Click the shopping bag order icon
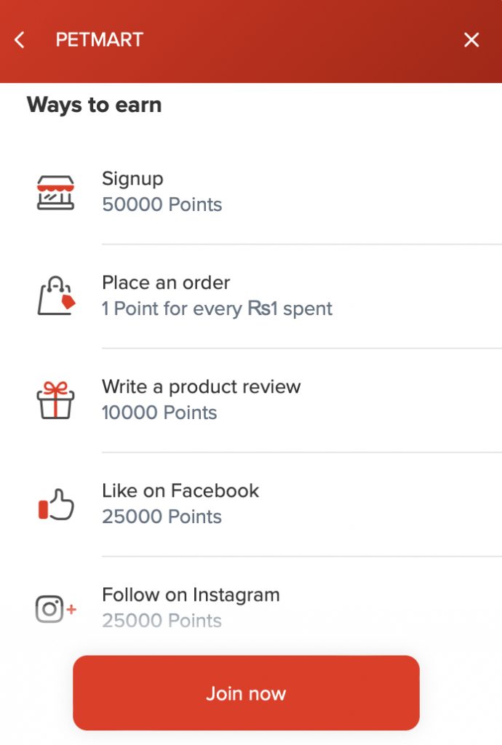Image resolution: width=502 pixels, height=745 pixels. 56,297
